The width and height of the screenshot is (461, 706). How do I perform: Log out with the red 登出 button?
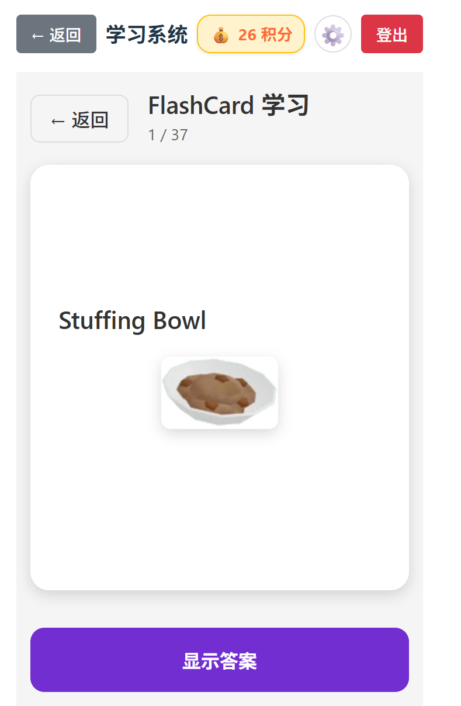point(391,34)
